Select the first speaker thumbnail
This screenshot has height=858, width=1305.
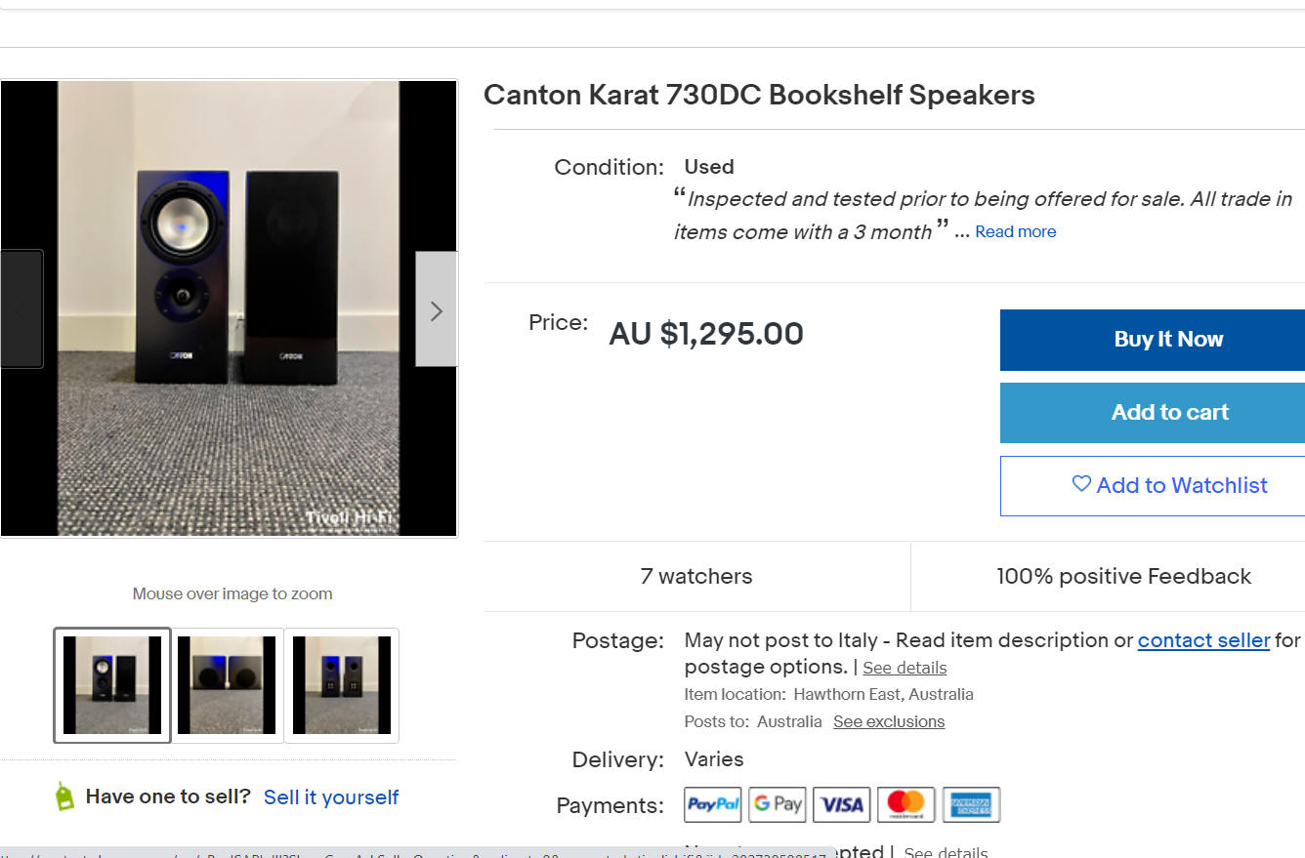pos(112,685)
